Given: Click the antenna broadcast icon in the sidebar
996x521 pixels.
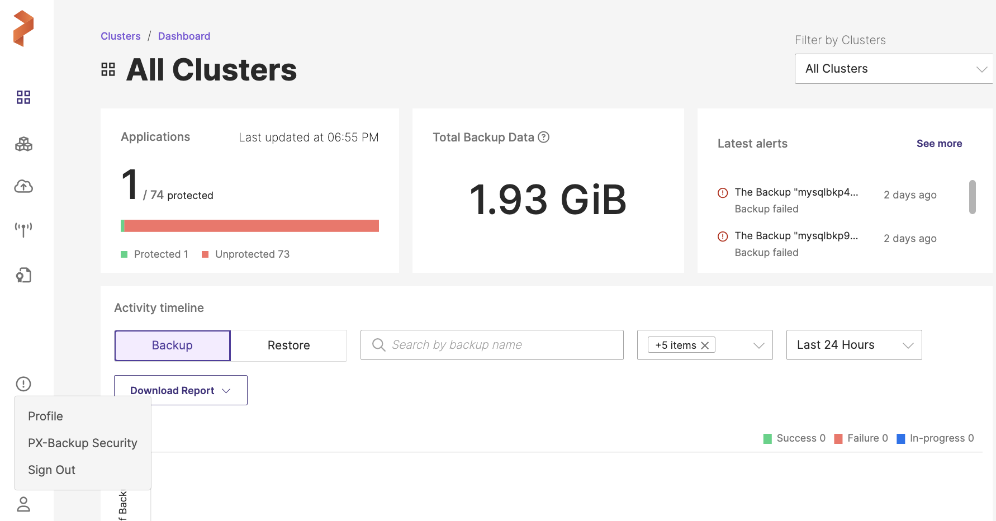Looking at the screenshot, I should (x=23, y=229).
